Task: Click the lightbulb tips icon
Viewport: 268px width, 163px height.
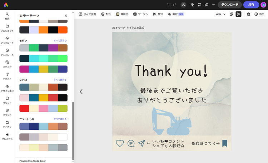Action: pyautogui.click(x=192, y=5)
